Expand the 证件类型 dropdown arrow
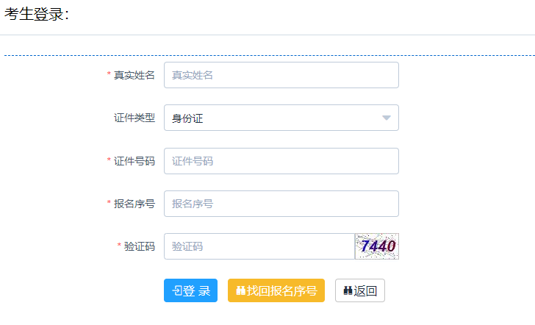This screenshot has height=325, width=535. click(387, 118)
